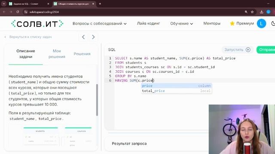Open the browser profile avatar
Screen dimensions: 275x154
(268, 12)
